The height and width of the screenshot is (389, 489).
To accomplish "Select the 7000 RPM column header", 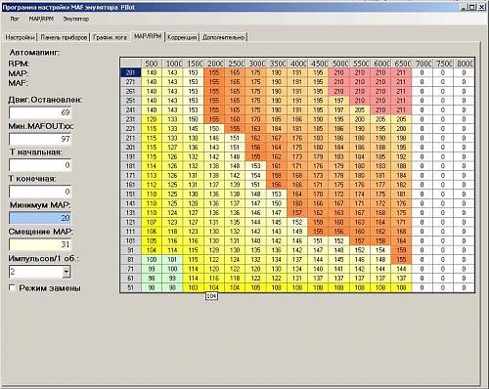I will click(422, 64).
